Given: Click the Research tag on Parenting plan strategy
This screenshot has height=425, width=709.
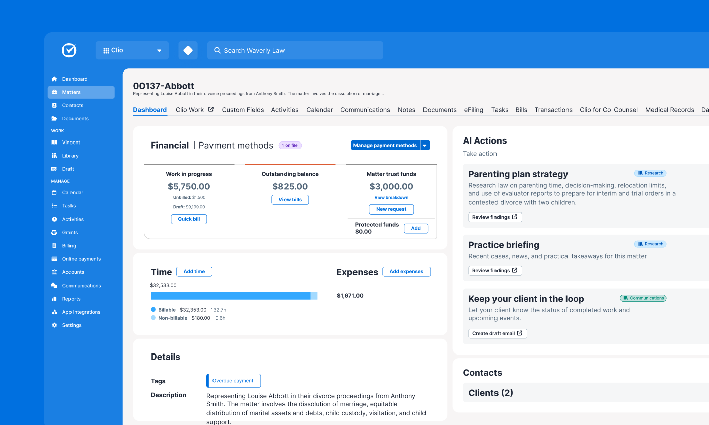Looking at the screenshot, I should 651,173.
